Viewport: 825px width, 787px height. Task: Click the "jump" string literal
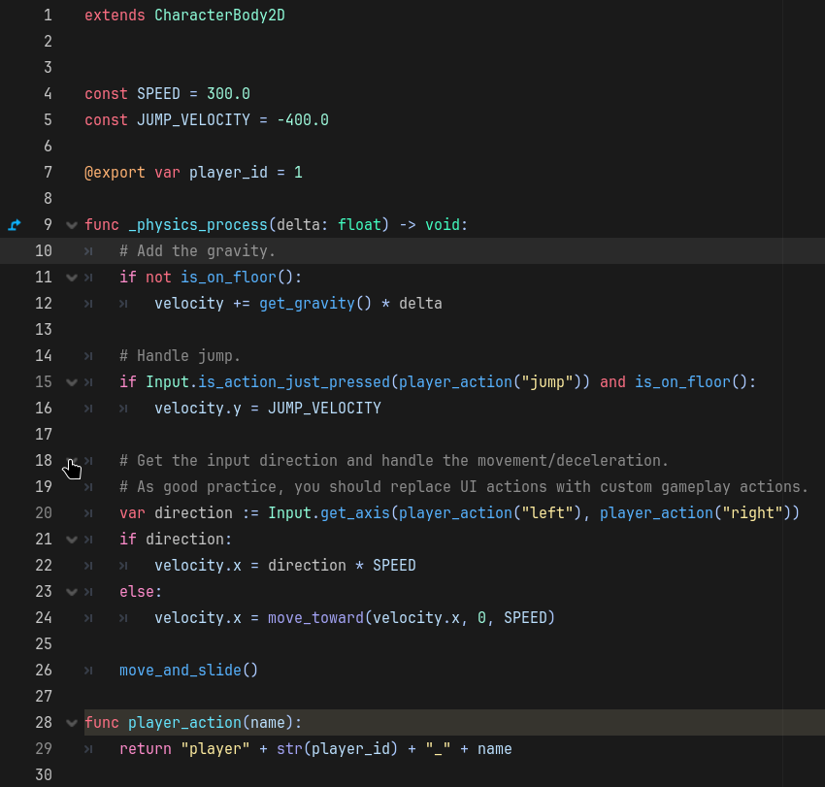(547, 382)
